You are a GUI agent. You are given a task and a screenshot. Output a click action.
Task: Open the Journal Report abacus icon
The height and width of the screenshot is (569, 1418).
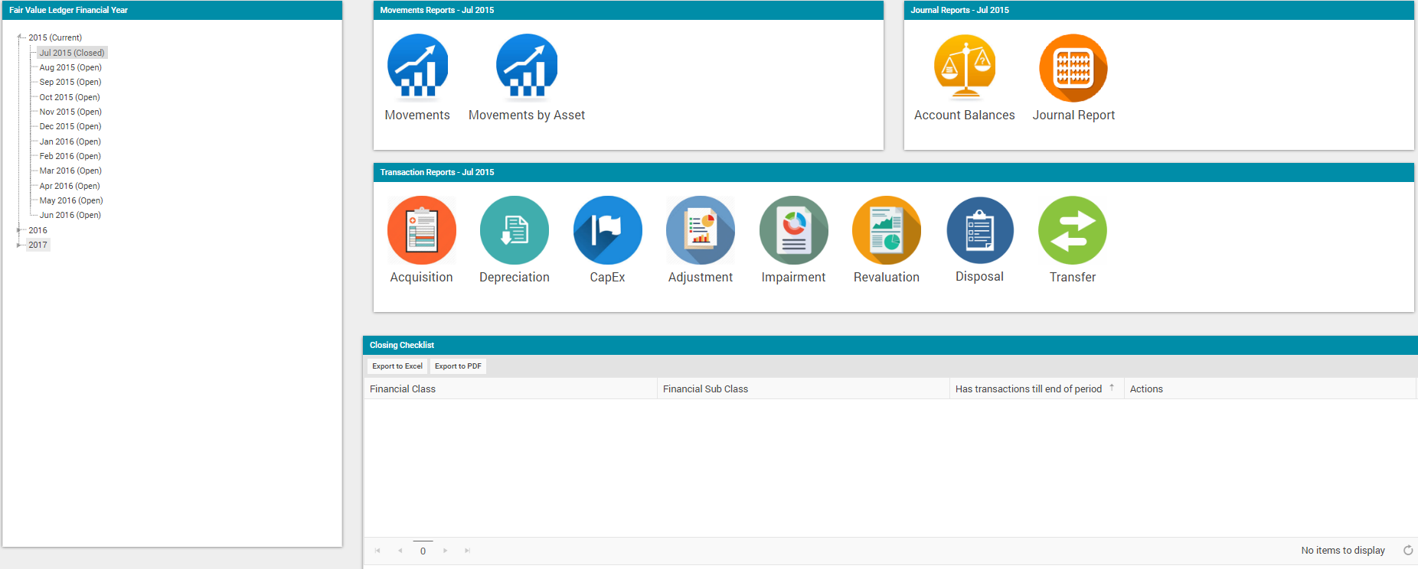pos(1073,67)
